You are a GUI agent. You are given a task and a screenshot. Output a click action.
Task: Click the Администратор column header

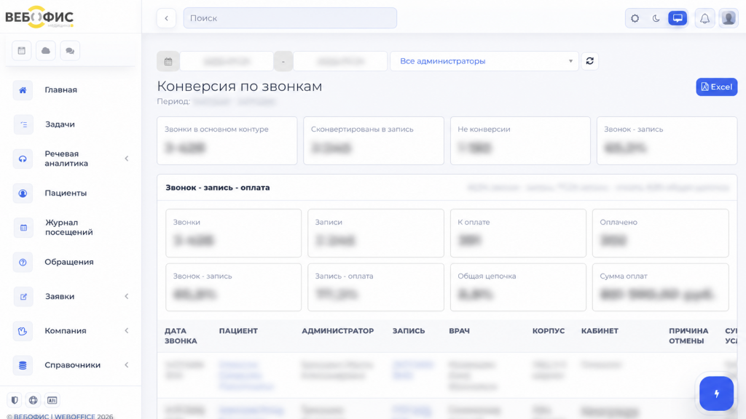click(338, 331)
